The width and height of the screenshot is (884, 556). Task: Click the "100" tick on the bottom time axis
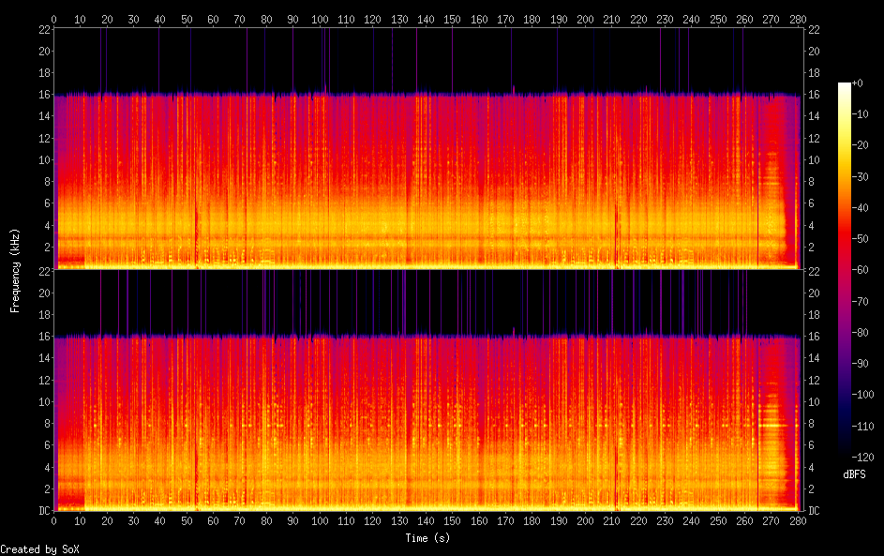point(320,521)
